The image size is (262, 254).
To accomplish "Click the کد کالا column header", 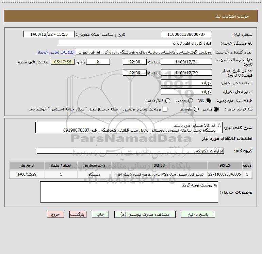I will [225, 165].
